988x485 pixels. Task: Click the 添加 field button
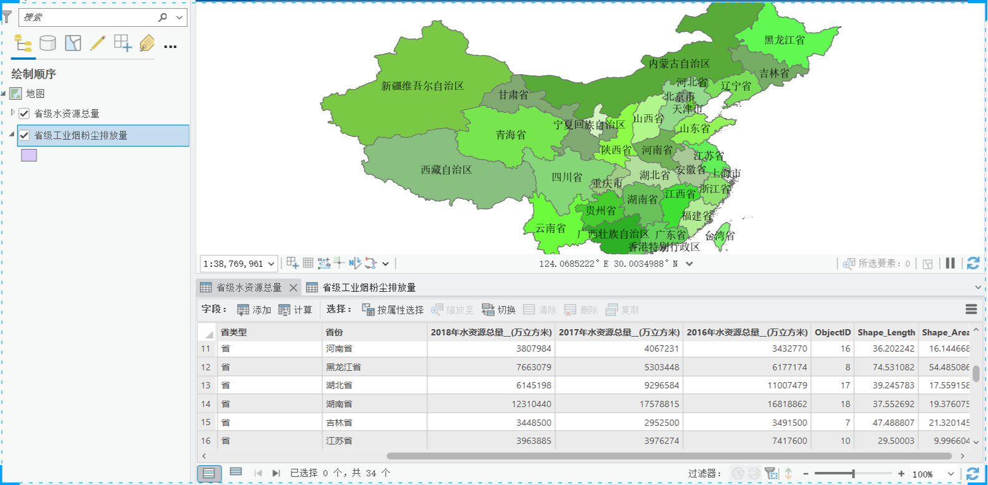point(254,310)
